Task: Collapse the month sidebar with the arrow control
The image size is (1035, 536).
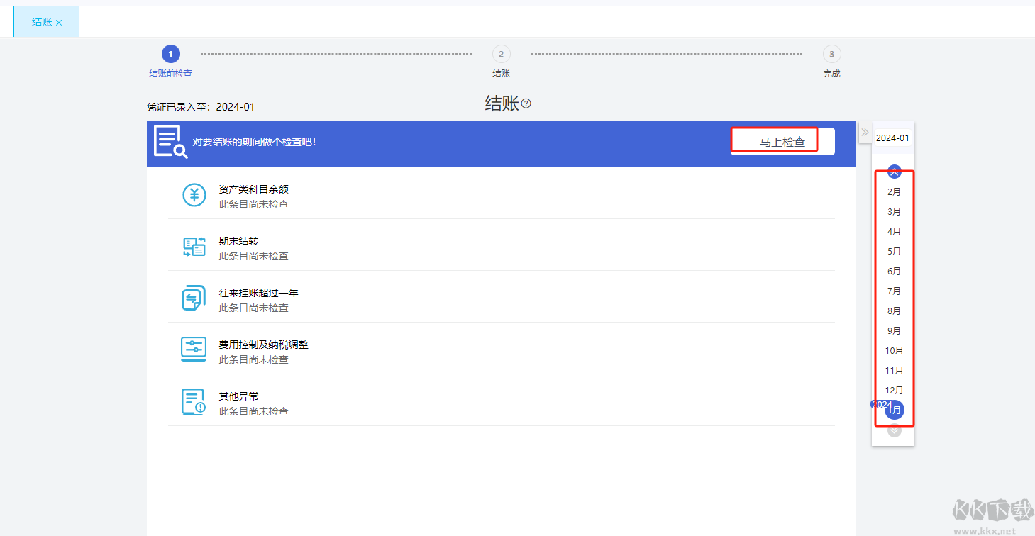Action: (x=865, y=132)
